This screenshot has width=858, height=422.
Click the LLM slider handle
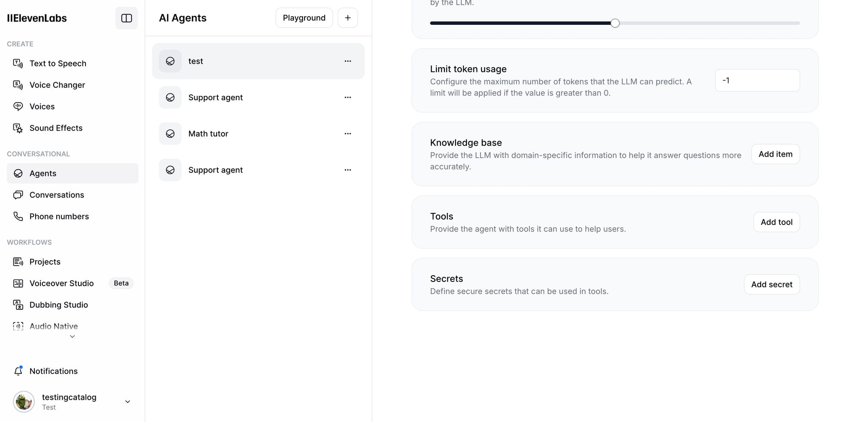pos(615,23)
